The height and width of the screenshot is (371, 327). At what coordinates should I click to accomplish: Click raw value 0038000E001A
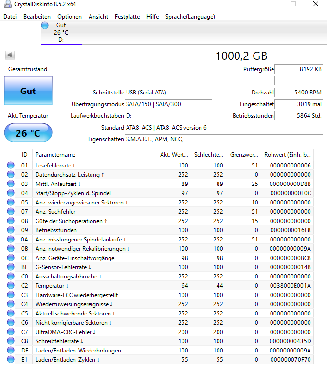coord(291,286)
